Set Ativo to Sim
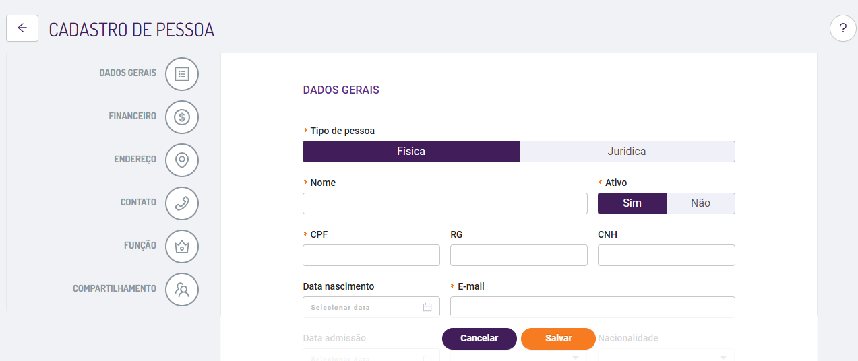 pyautogui.click(x=632, y=203)
